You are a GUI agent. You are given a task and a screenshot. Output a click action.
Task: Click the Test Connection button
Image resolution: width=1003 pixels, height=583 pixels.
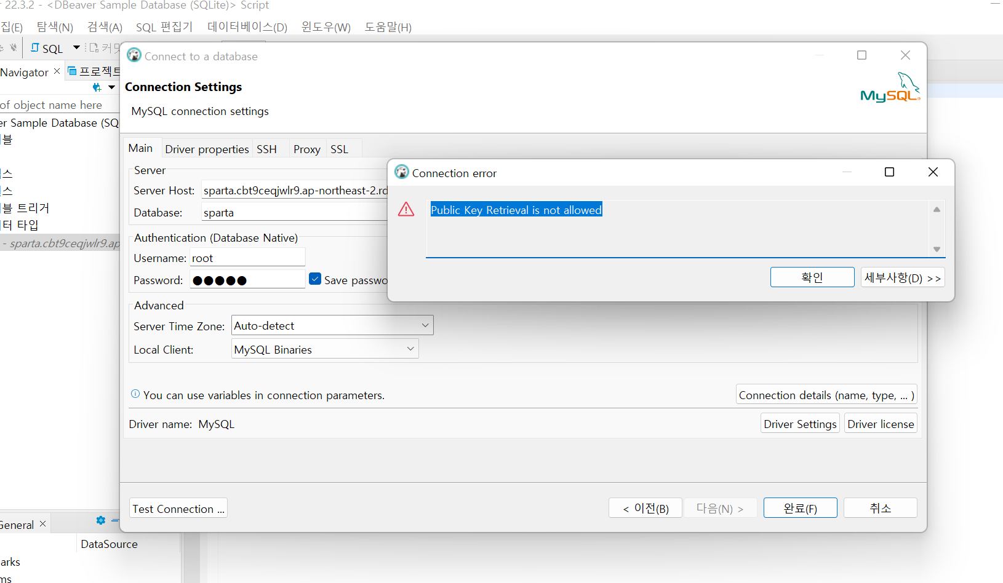(x=178, y=509)
